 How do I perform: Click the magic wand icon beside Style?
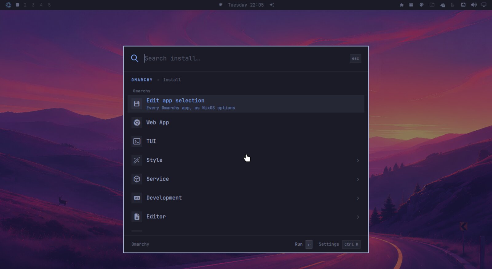(137, 160)
